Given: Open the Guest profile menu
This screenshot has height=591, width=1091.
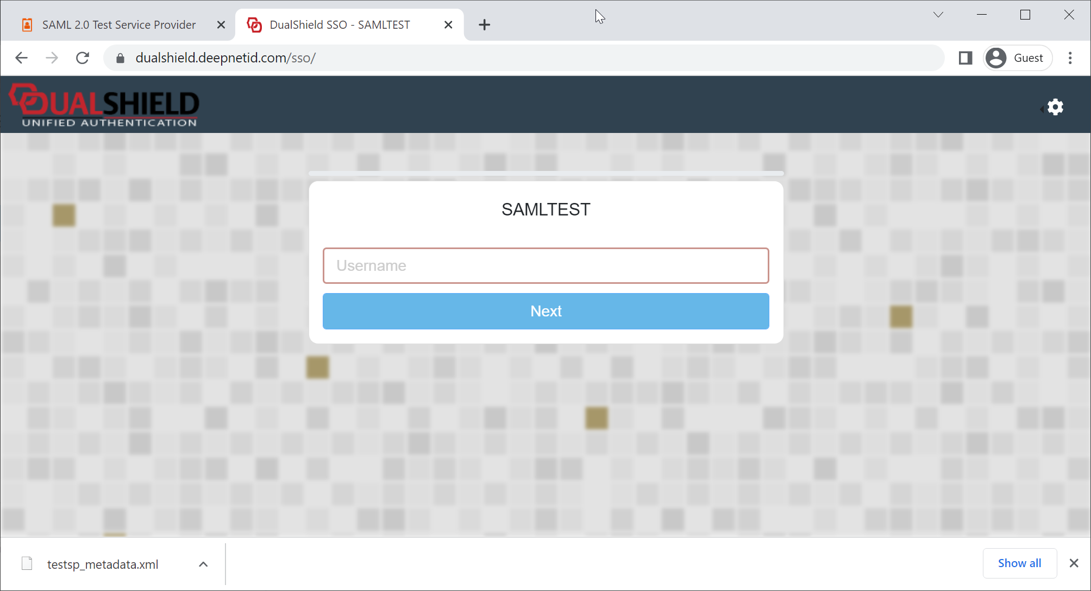Looking at the screenshot, I should pos(1018,58).
